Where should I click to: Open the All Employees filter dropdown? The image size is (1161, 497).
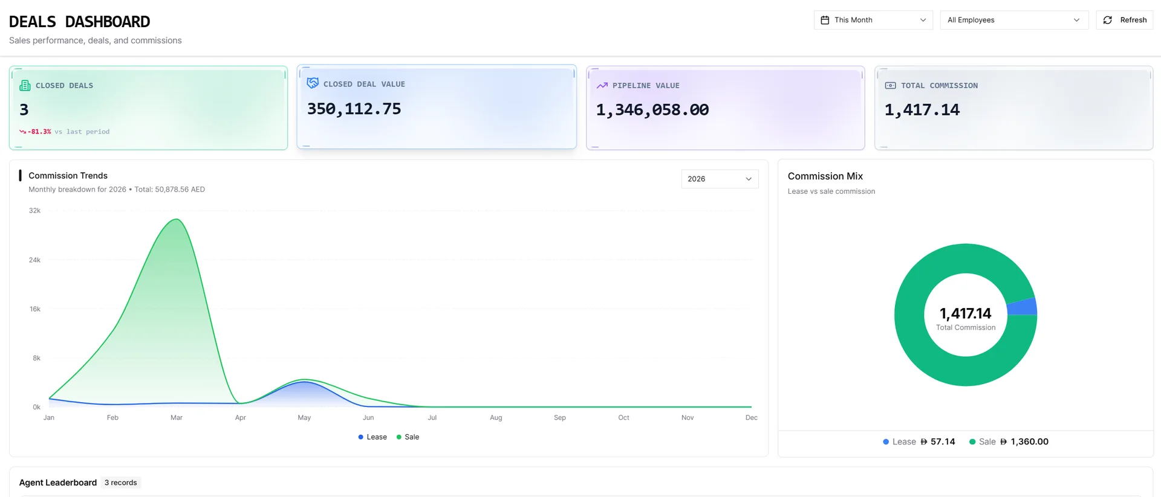1014,20
